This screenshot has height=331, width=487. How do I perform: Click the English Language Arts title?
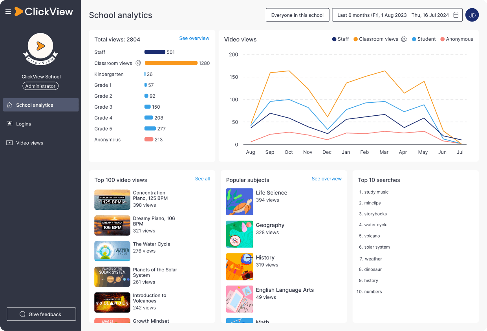click(x=285, y=290)
